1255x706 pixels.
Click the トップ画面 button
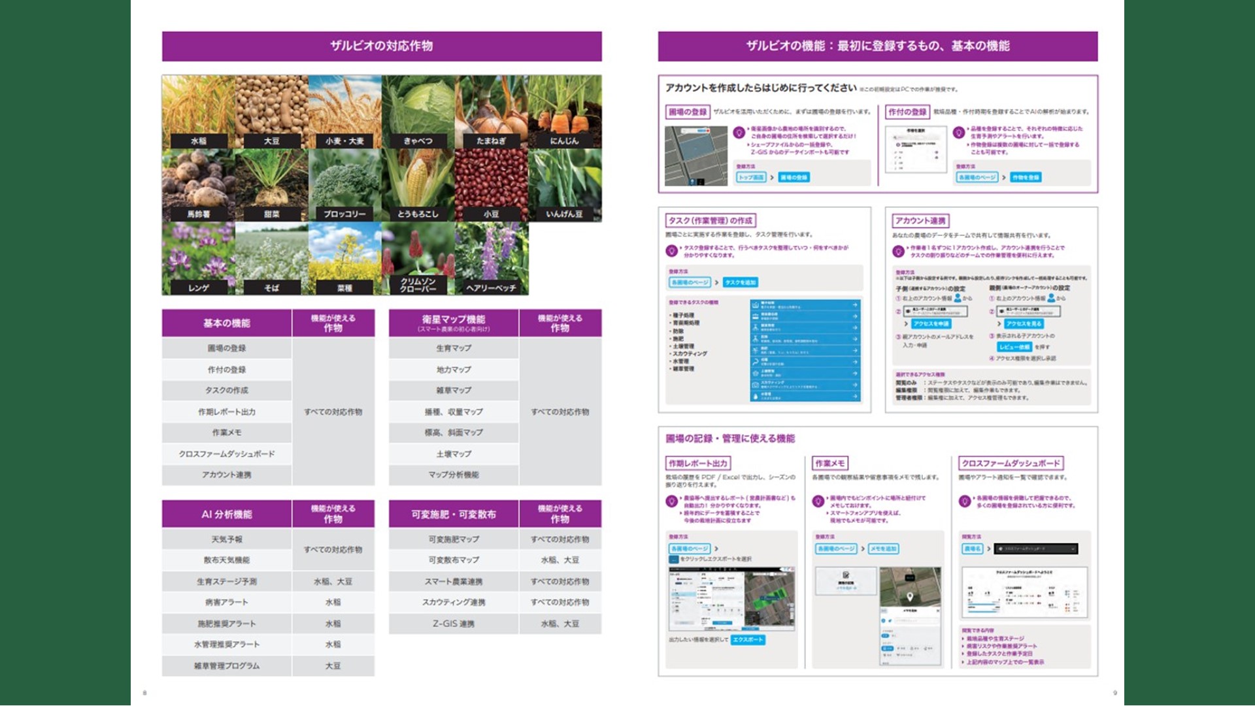751,177
